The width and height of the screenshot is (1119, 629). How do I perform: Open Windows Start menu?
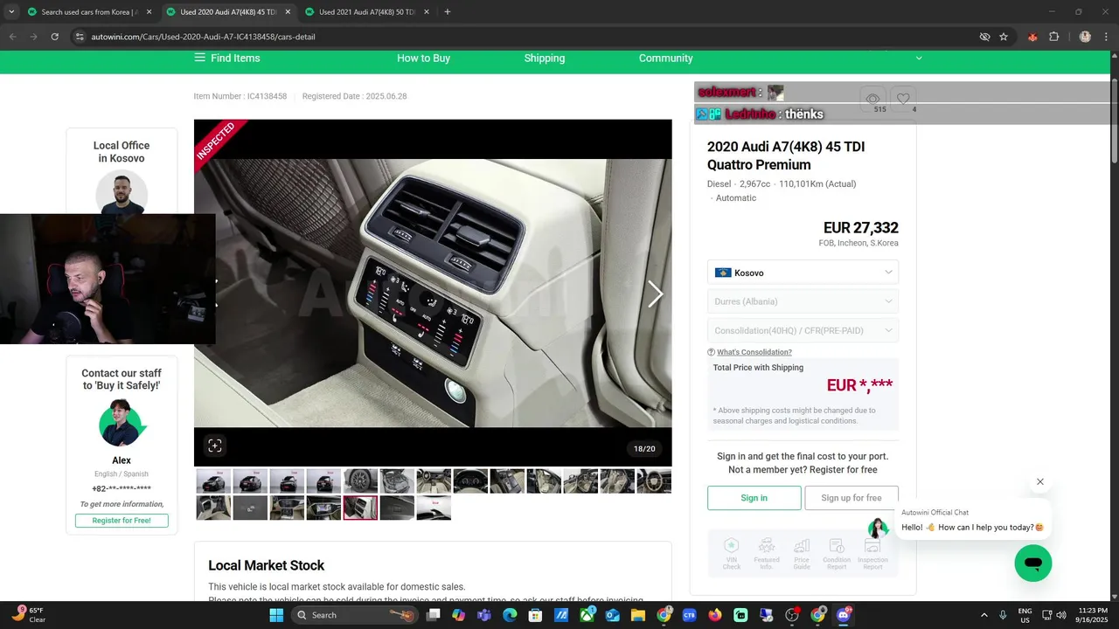tap(276, 615)
